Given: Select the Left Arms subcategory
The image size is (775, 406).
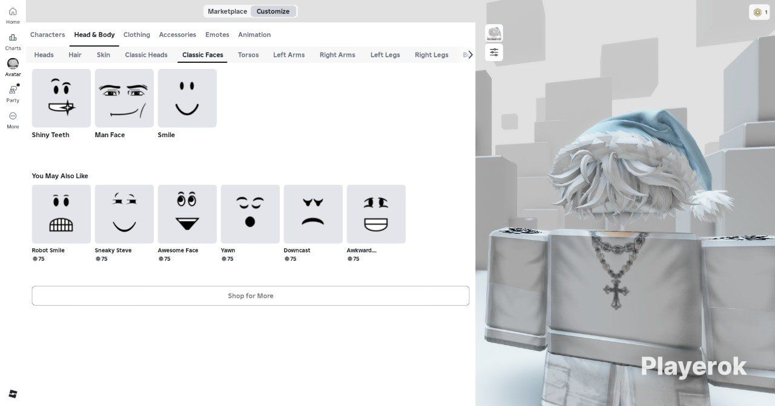Looking at the screenshot, I should 289,55.
